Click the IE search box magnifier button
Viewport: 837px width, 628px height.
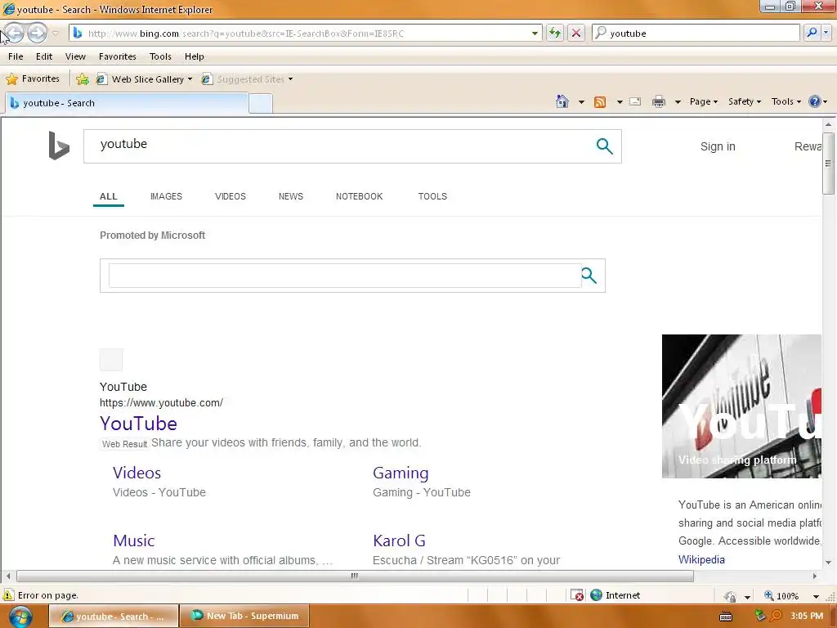[x=812, y=33]
